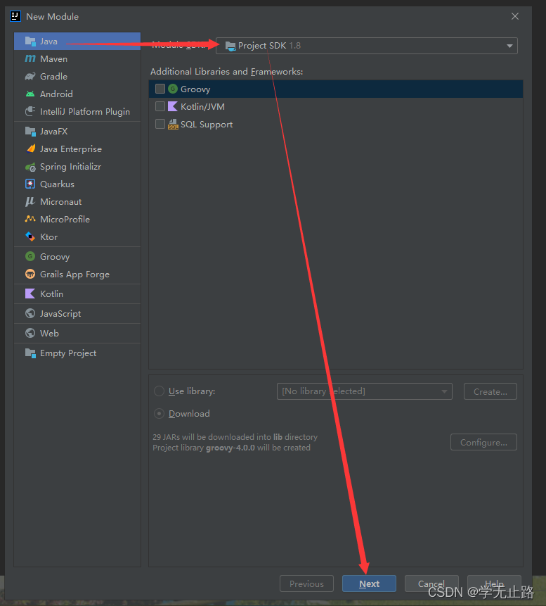546x606 pixels.
Task: Enable the Groovy framework checkbox
Action: coord(160,89)
